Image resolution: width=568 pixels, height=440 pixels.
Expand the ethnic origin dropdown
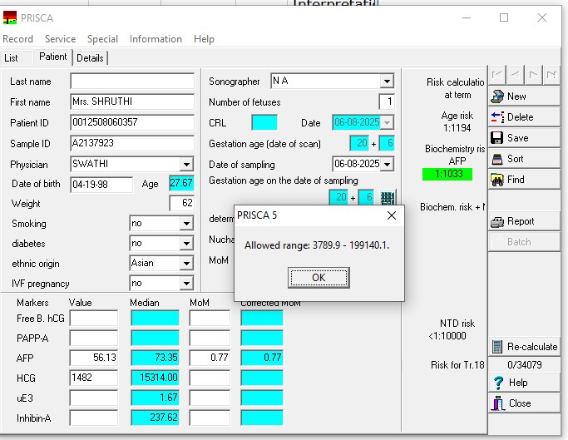click(x=186, y=264)
